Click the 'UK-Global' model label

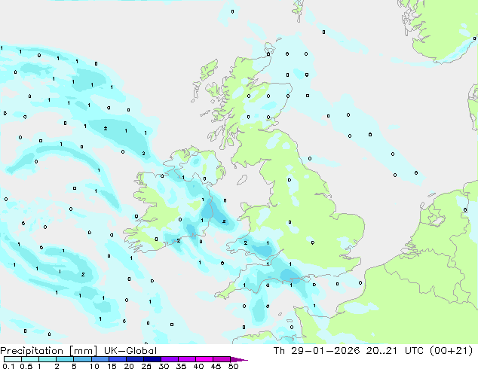click(x=130, y=351)
